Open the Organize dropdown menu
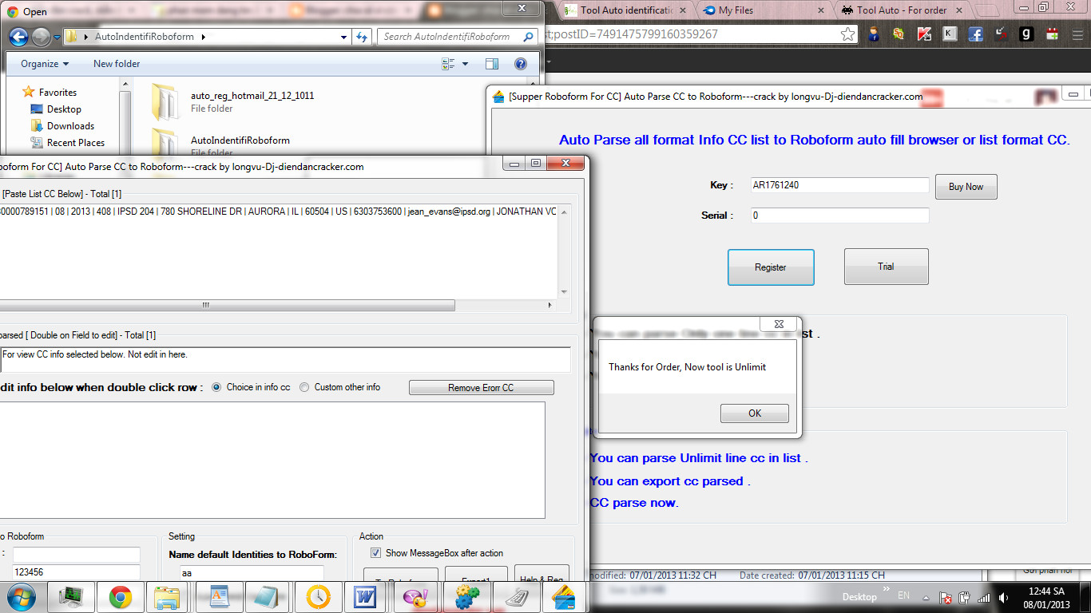This screenshot has height=613, width=1091. click(x=45, y=64)
